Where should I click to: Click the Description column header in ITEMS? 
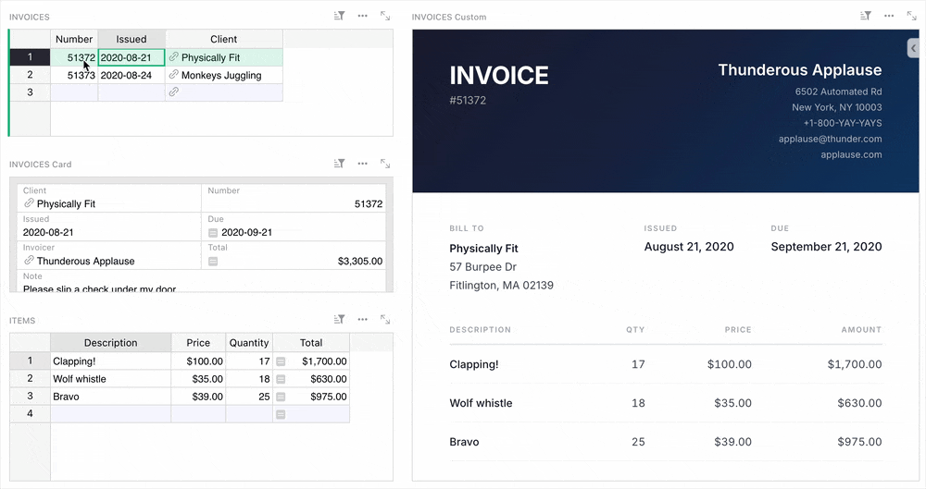coord(110,343)
